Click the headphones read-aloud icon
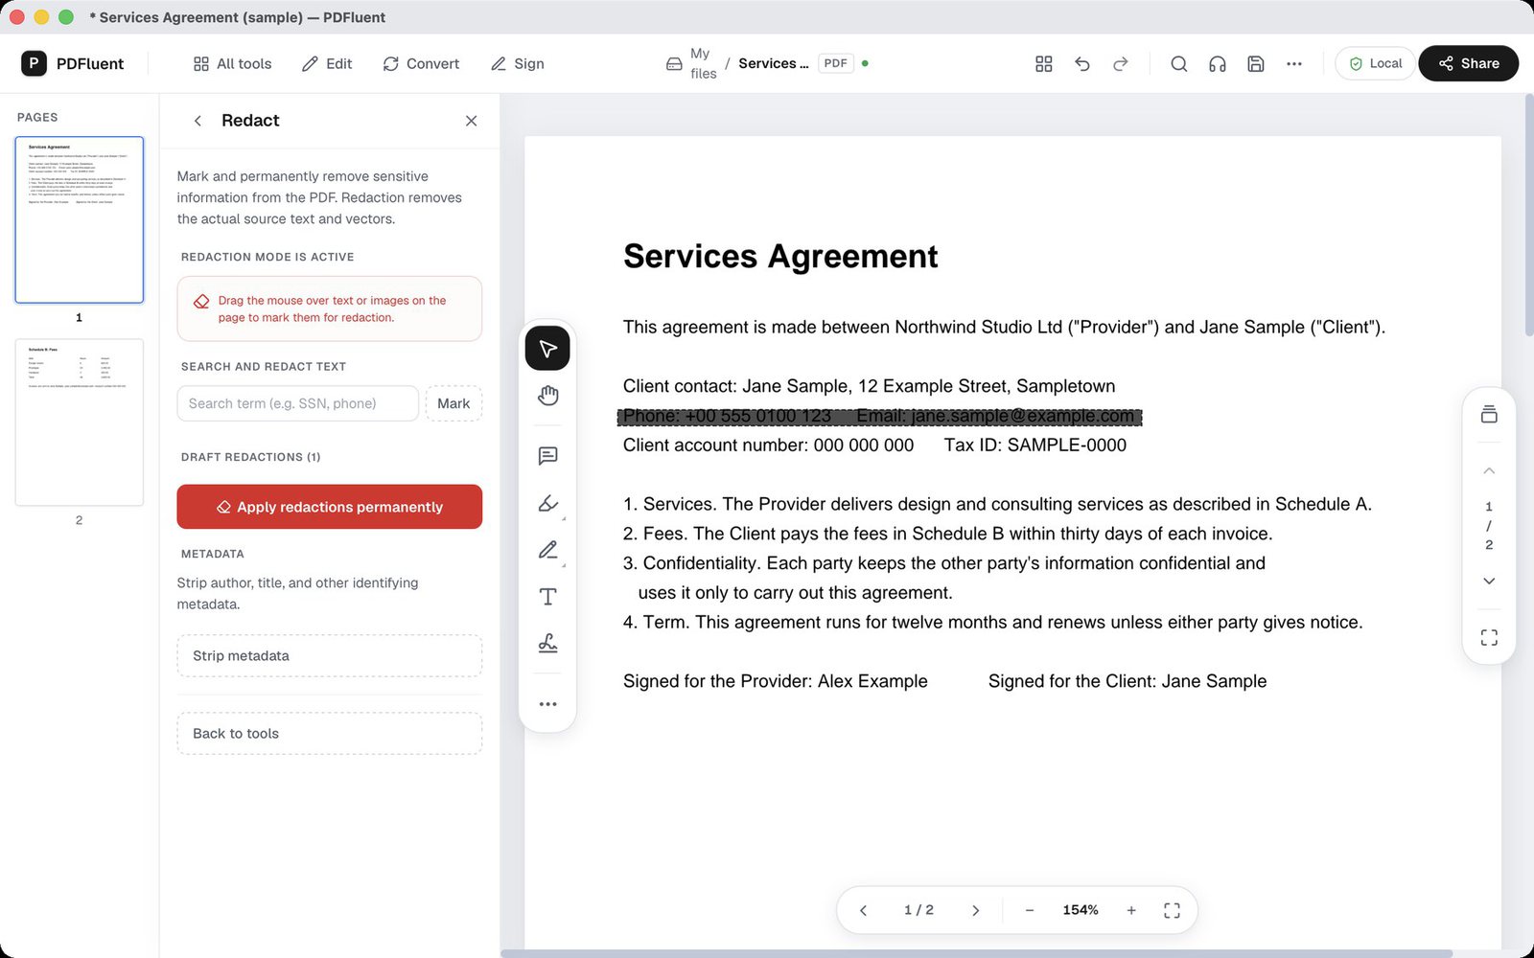The height and width of the screenshot is (958, 1534). click(1218, 63)
